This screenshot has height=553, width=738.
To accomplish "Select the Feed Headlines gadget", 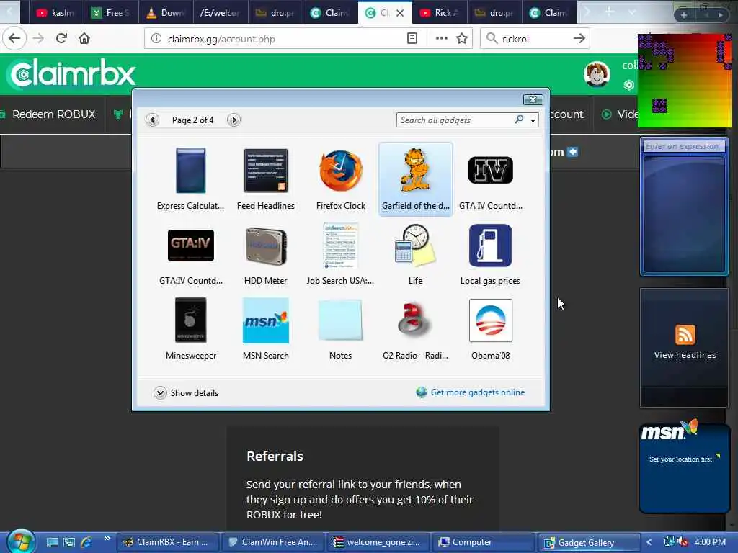I will point(265,179).
